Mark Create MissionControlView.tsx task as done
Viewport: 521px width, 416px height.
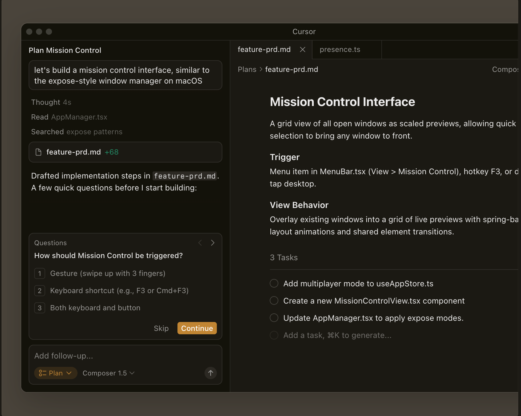[274, 300]
